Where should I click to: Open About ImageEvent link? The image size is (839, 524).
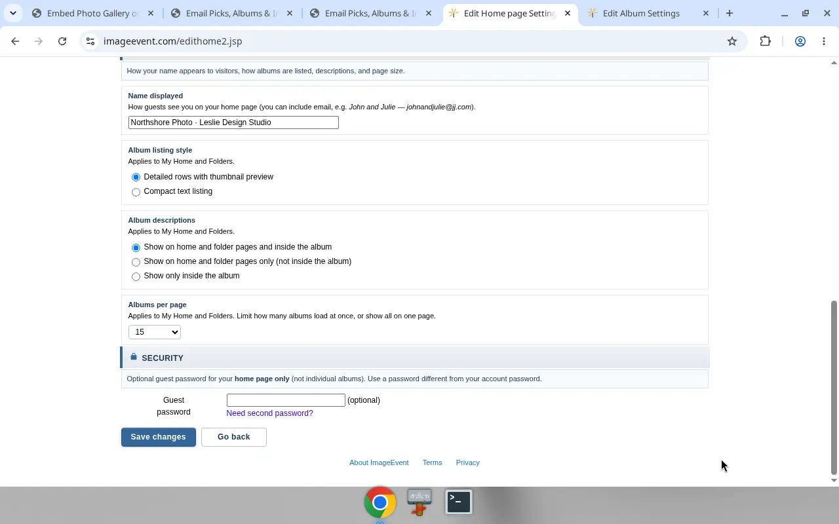click(379, 462)
